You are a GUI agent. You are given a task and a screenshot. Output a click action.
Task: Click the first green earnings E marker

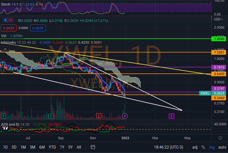3,116
